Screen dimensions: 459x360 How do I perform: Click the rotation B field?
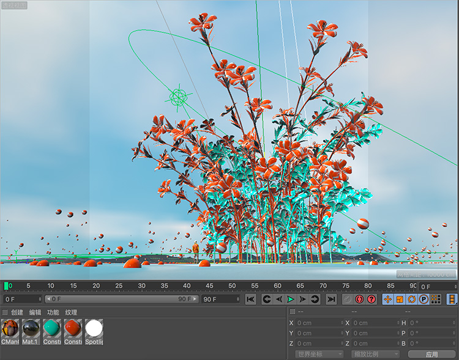(x=432, y=343)
